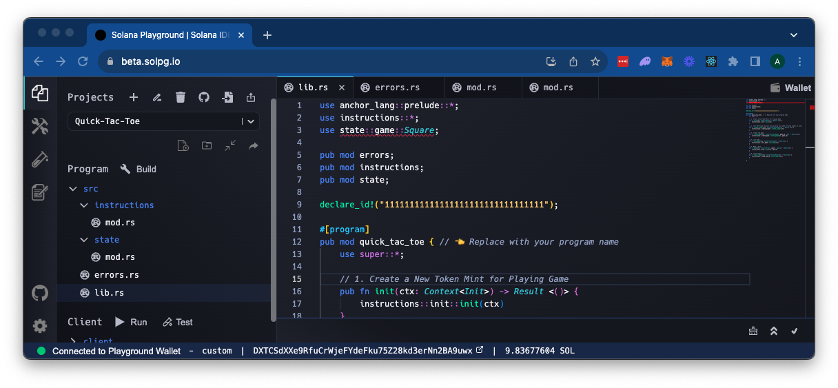Open the red password manager extension
This screenshot has width=838, height=388.
click(x=623, y=61)
